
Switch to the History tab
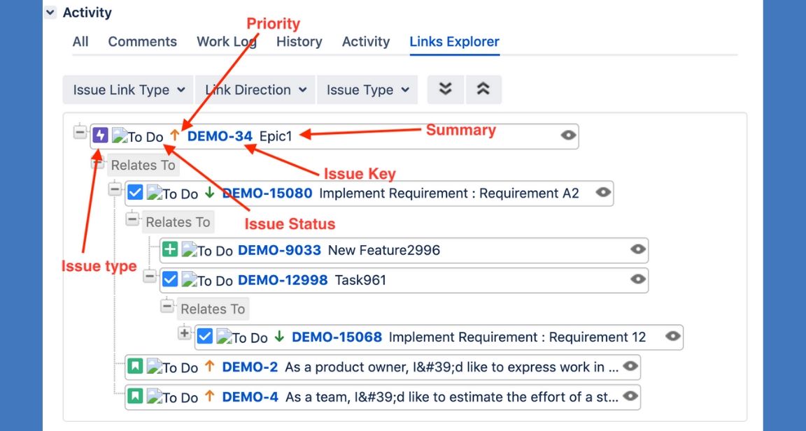(299, 41)
